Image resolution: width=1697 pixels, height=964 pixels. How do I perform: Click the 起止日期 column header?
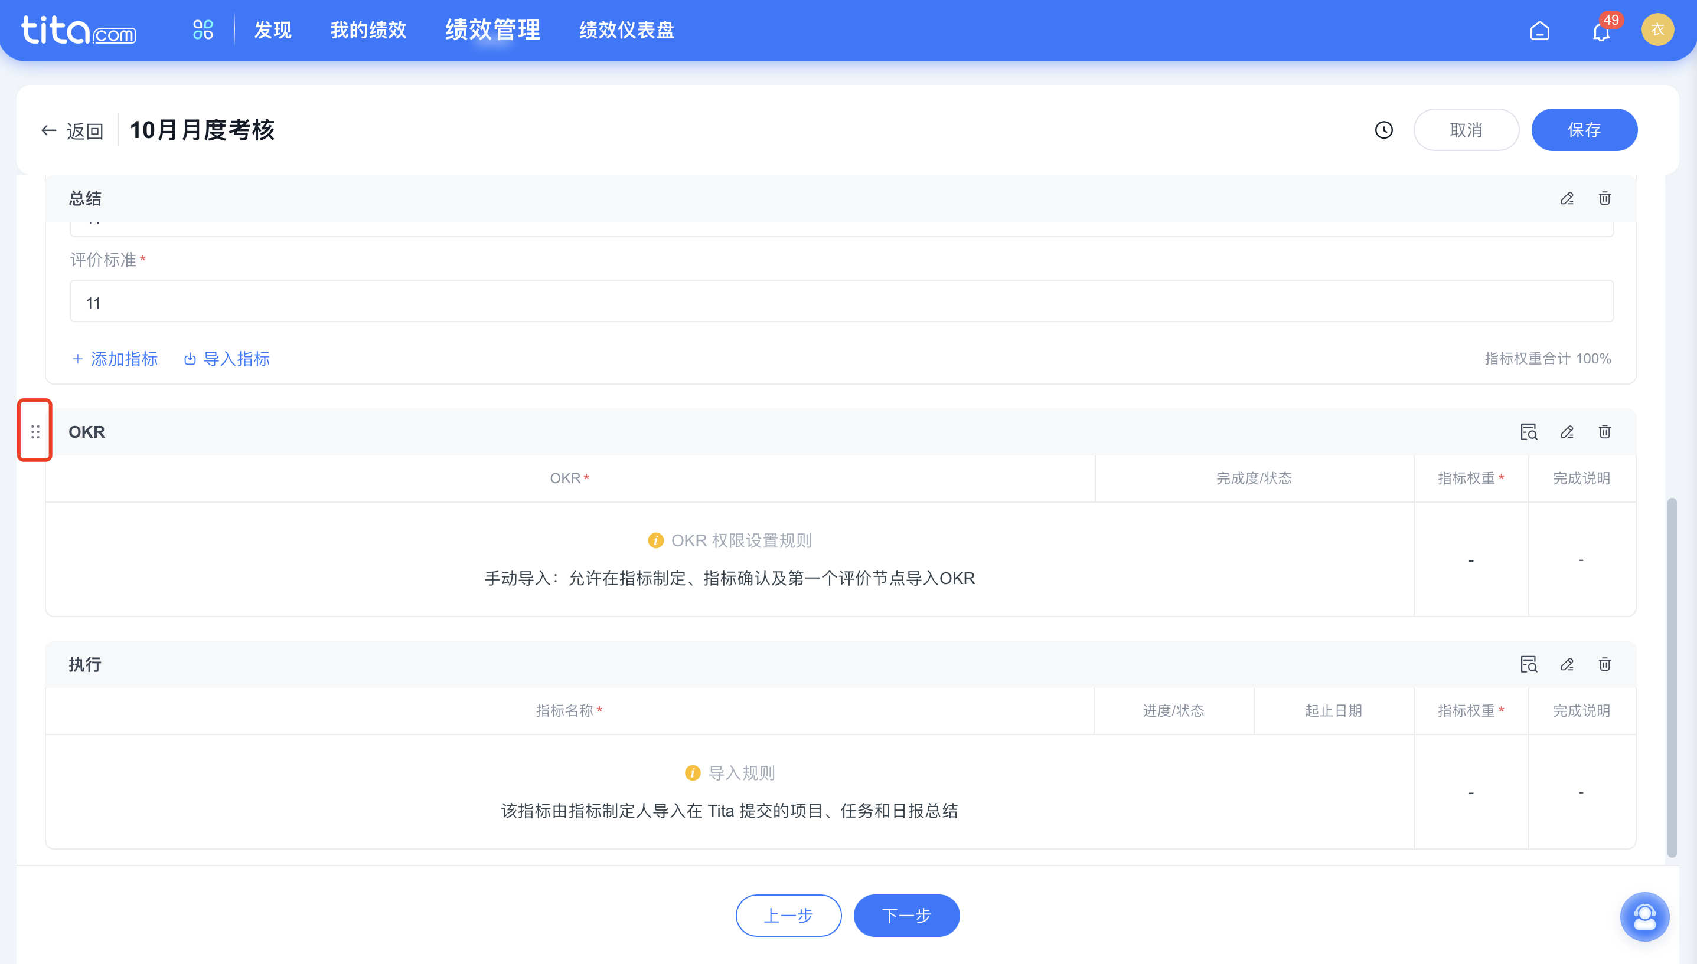(1333, 710)
